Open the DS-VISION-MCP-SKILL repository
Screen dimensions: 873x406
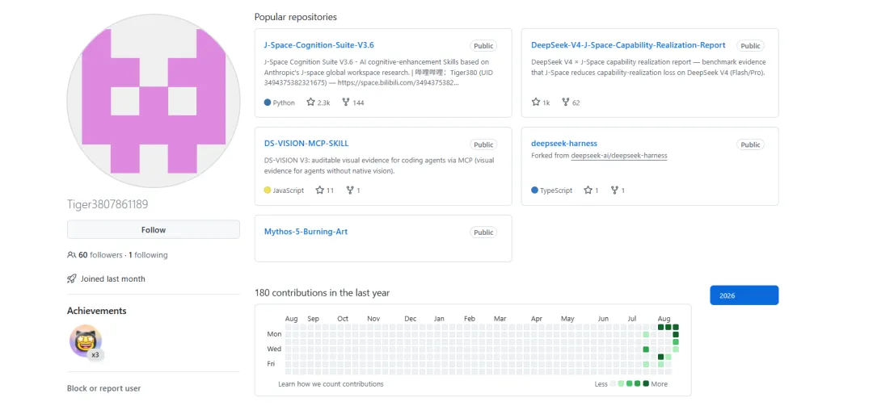click(x=306, y=144)
